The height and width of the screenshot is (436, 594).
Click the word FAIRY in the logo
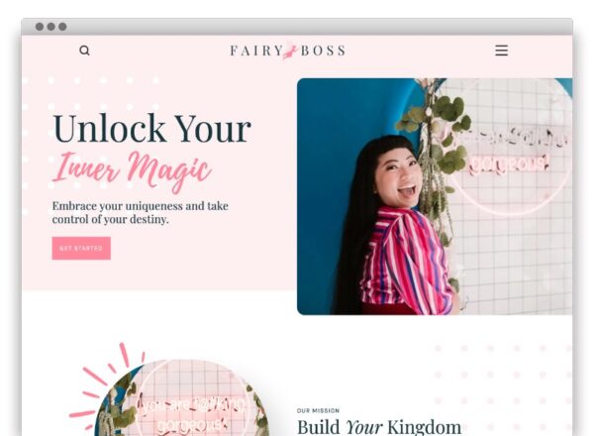(256, 51)
